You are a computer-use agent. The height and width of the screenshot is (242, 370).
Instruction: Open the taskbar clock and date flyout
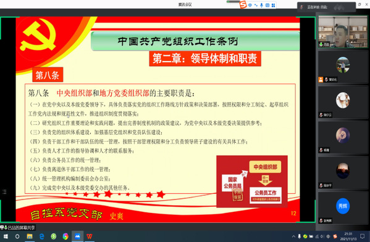point(348,236)
